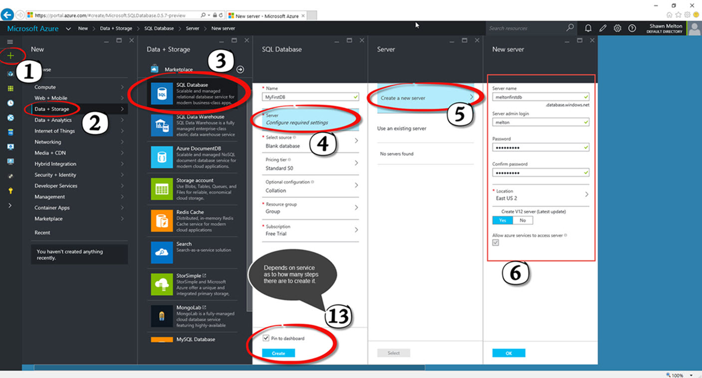Open Internet Explorer home icon
The height and width of the screenshot is (378, 702).
click(x=670, y=15)
